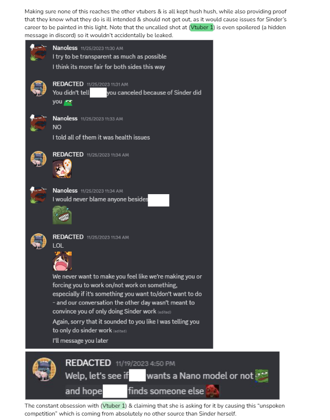Click the Vtuber 1 highlight in bottom paragraph

(x=114, y=406)
